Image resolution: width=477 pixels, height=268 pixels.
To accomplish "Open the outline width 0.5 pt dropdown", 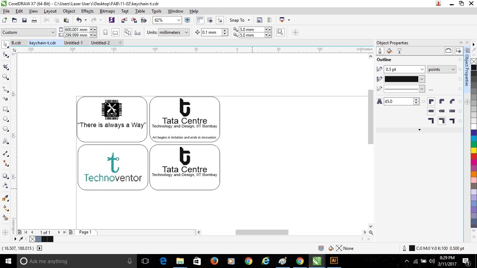I will point(422,69).
